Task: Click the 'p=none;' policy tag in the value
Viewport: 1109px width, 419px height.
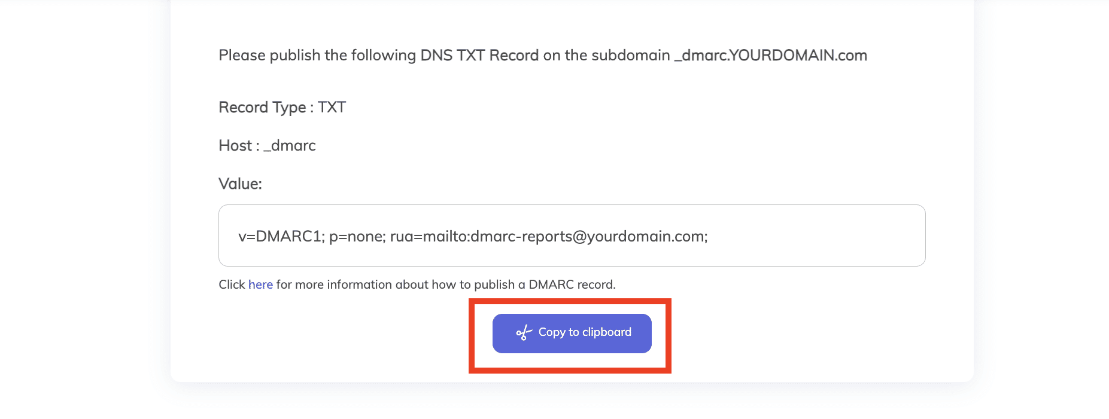Action: point(357,237)
